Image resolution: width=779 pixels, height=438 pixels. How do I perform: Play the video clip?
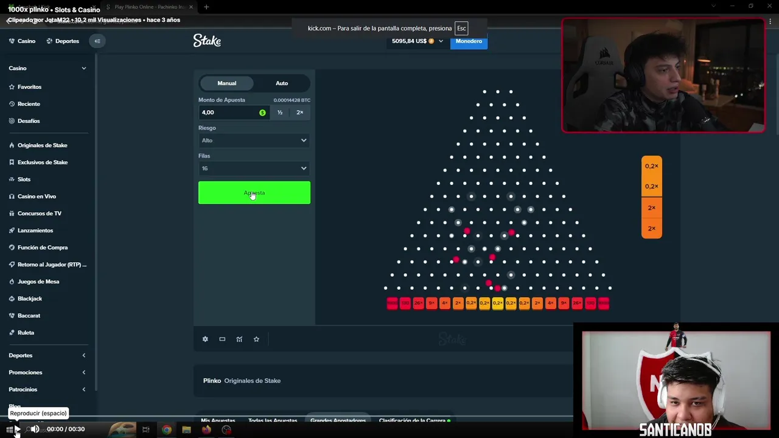pyautogui.click(x=17, y=429)
